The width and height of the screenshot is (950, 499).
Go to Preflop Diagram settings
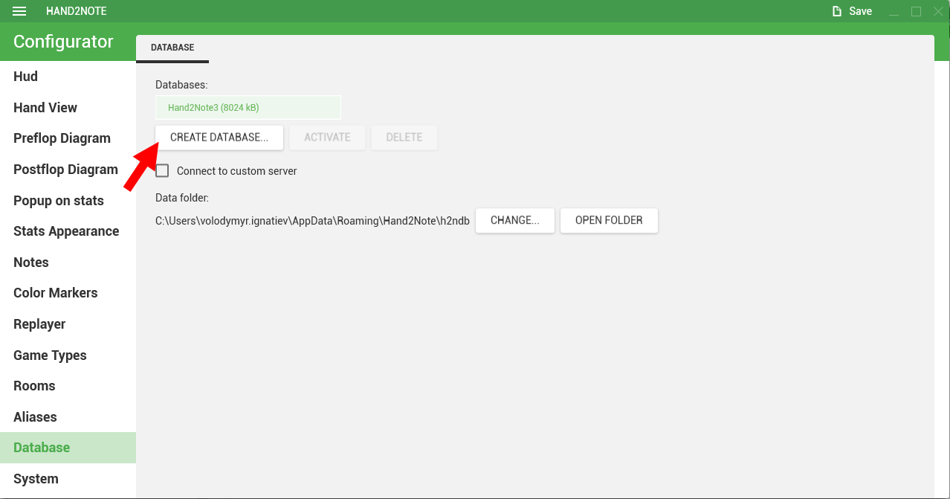tap(68, 138)
